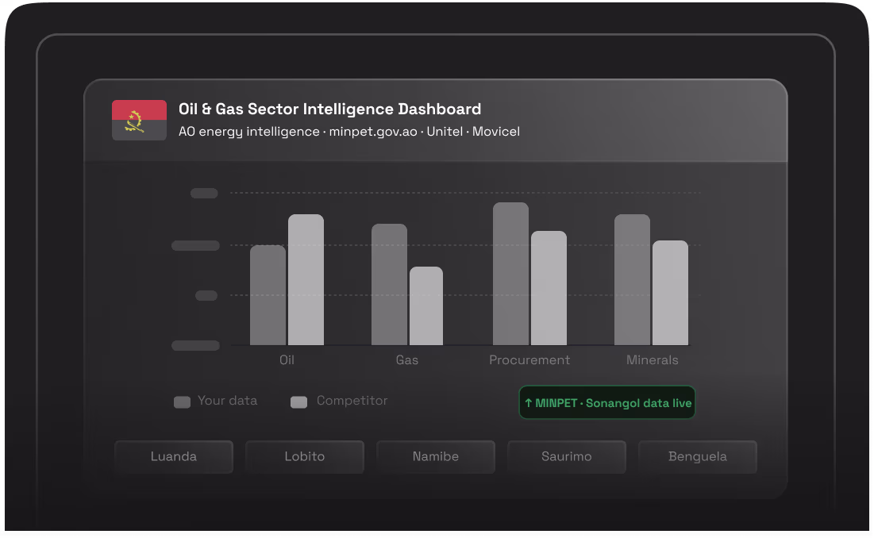This screenshot has height=538, width=874.
Task: Click the MINPET Sonangol data live badge
Action: point(607,402)
